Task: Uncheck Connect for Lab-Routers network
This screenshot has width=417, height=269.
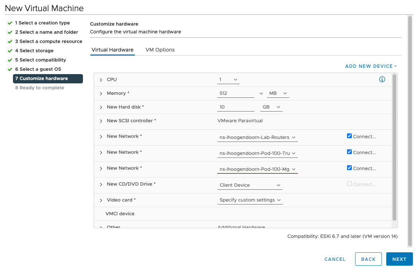Action: (x=349, y=136)
